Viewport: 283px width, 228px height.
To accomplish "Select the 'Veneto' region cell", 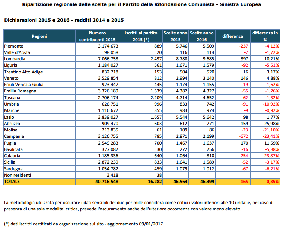I will coord(39,78).
